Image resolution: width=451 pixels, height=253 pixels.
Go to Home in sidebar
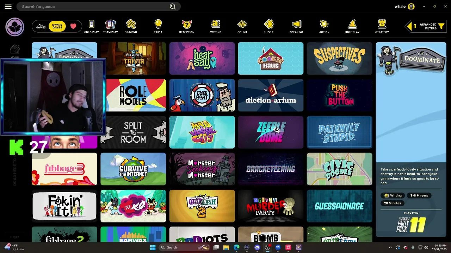(15, 51)
